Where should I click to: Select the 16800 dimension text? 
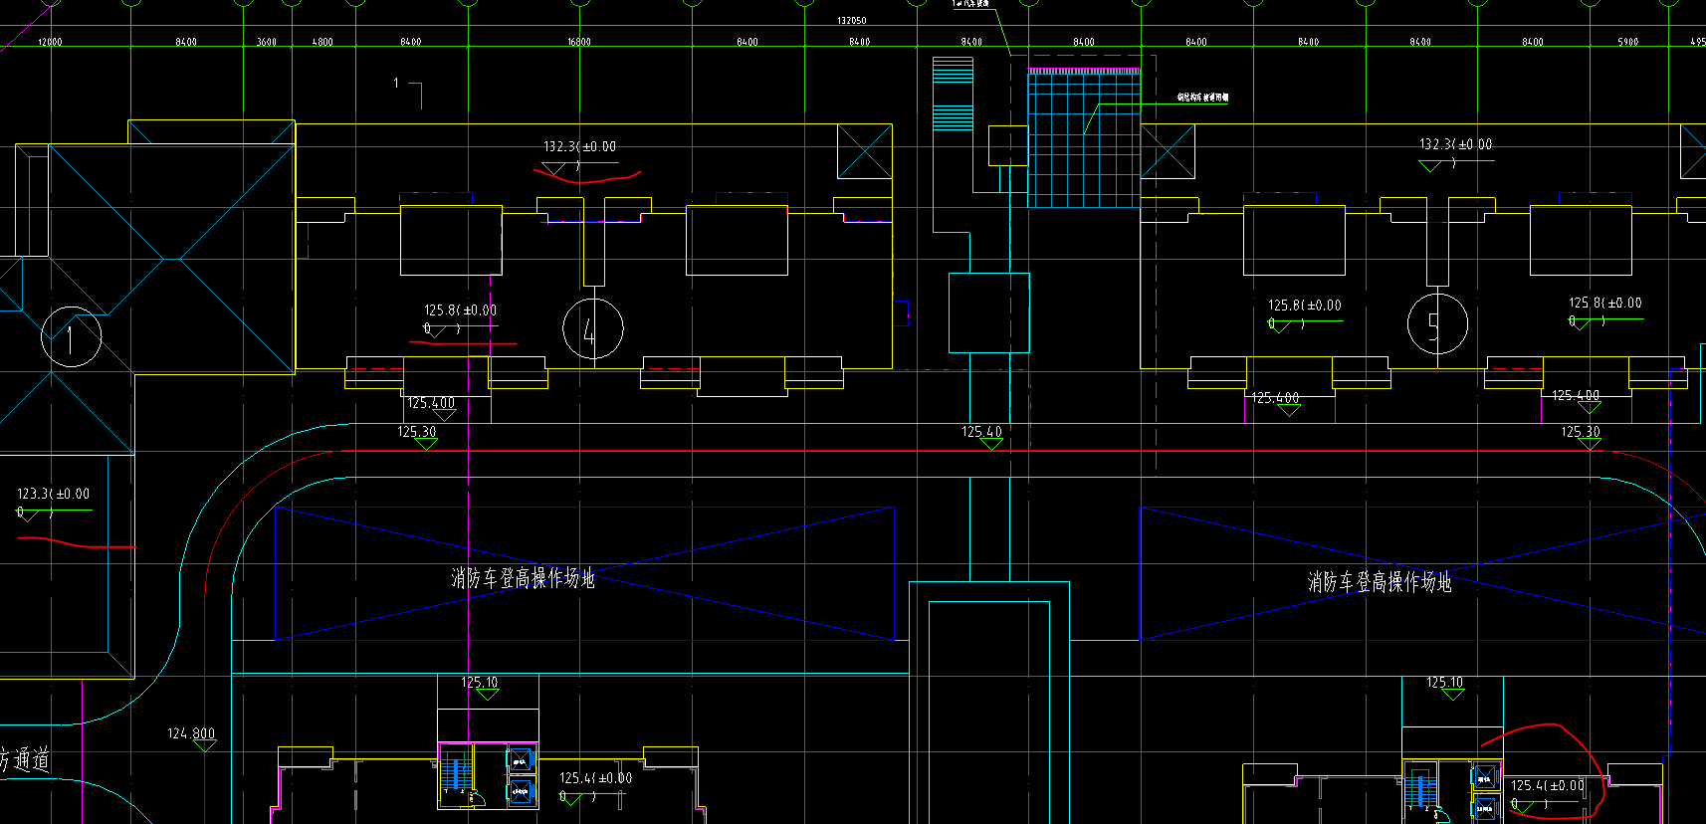[x=578, y=42]
